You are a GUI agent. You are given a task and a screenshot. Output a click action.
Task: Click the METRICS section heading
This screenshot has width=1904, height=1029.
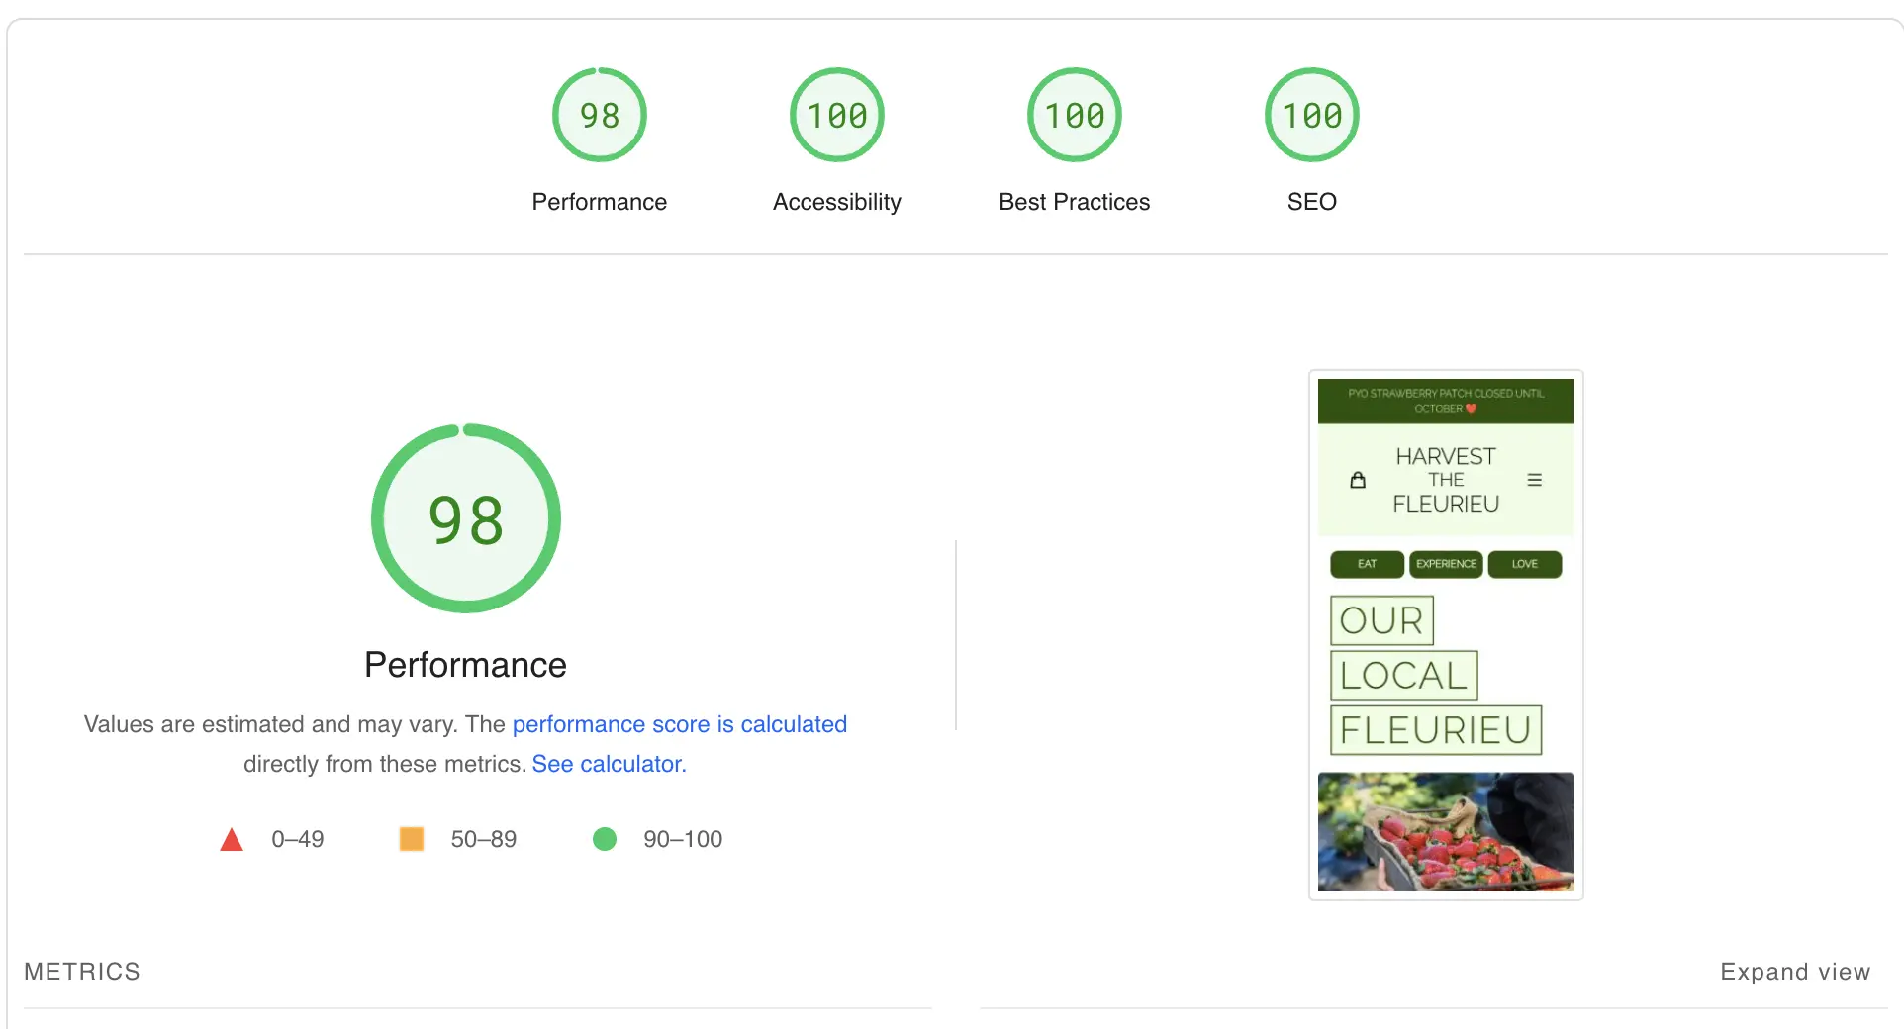pos(82,972)
